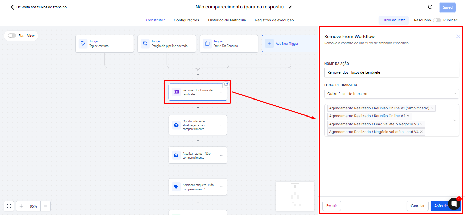Viewport: 465px width, 215px height.
Task: Switch to the Configurações tab
Action: pyautogui.click(x=186, y=20)
